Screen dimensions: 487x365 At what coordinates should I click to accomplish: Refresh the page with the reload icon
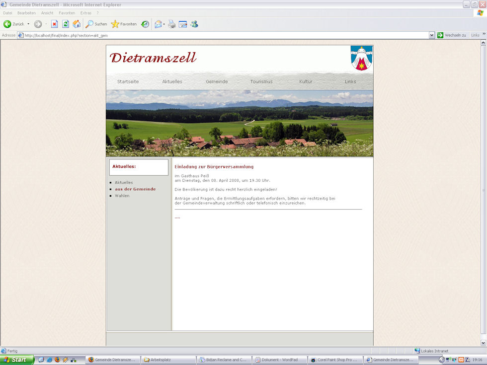(66, 24)
